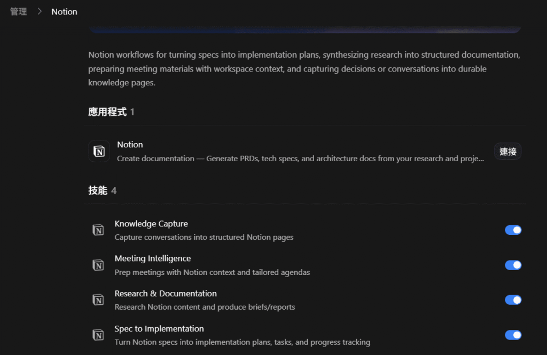The width and height of the screenshot is (547, 355).
Task: Select the Knowledge Capture skill title
Action: 151,224
